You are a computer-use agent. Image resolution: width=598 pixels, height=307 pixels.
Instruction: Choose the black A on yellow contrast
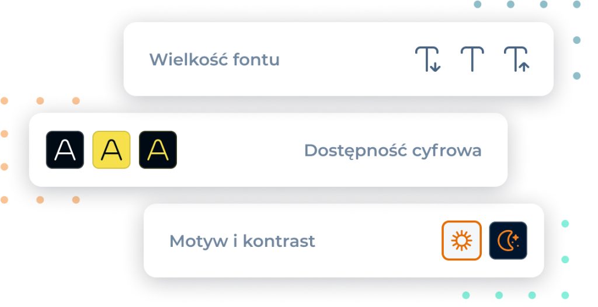pyautogui.click(x=111, y=150)
